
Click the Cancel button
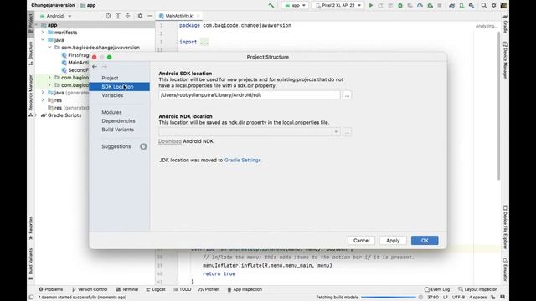pos(361,241)
